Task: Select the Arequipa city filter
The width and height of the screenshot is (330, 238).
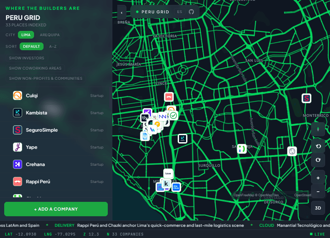Action: (x=49, y=35)
